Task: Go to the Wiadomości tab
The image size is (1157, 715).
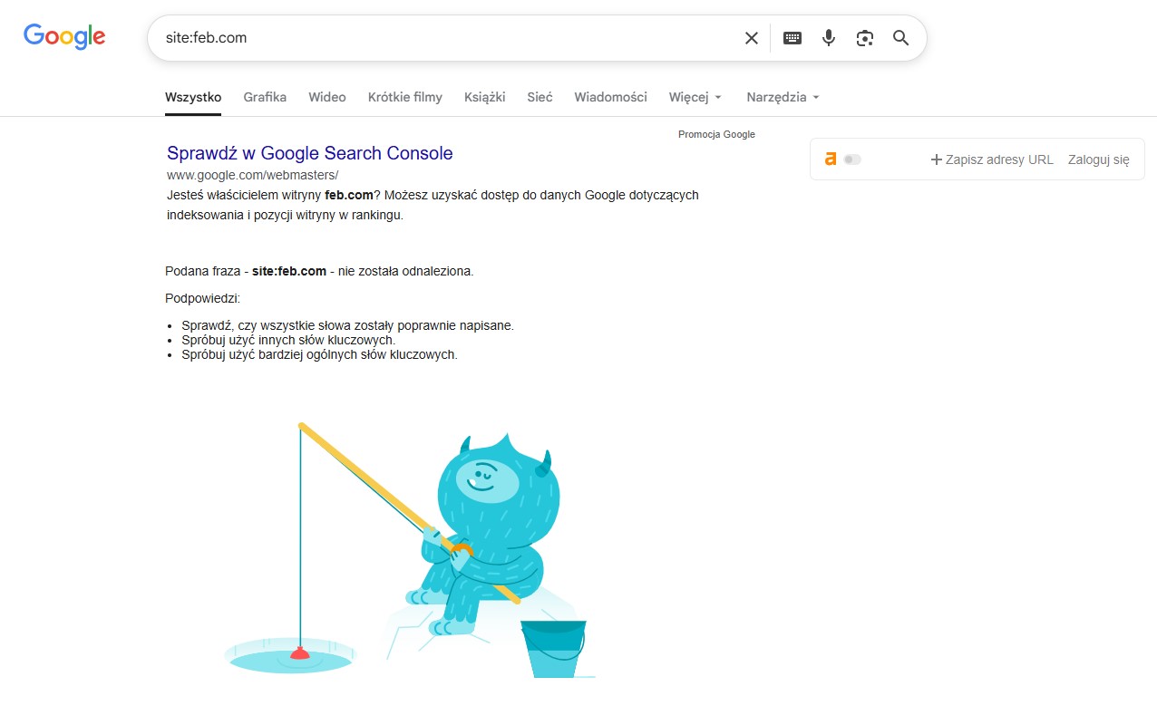Action: [610, 97]
